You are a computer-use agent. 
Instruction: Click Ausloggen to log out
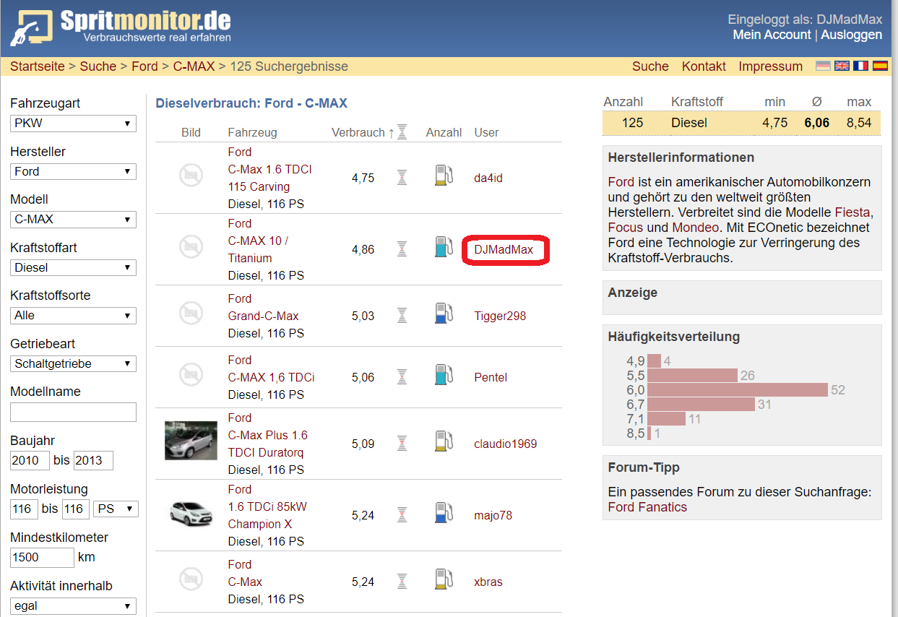click(x=851, y=35)
